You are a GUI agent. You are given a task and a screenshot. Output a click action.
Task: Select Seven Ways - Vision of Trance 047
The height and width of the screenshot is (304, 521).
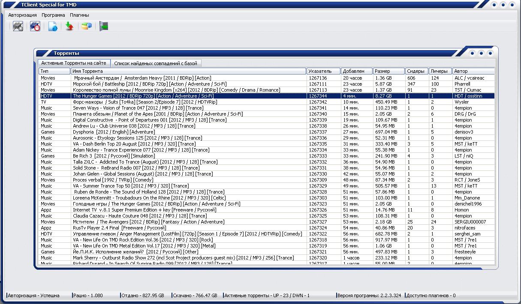pos(266,108)
